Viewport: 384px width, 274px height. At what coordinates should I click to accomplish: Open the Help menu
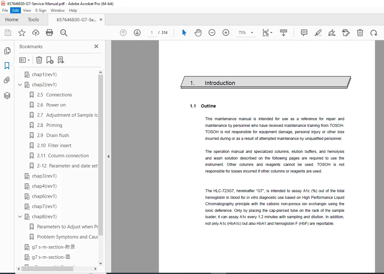73,10
